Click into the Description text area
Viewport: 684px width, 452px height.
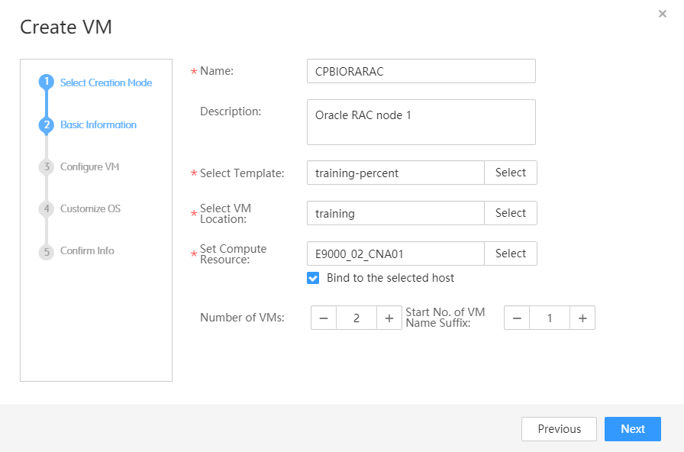(x=421, y=122)
